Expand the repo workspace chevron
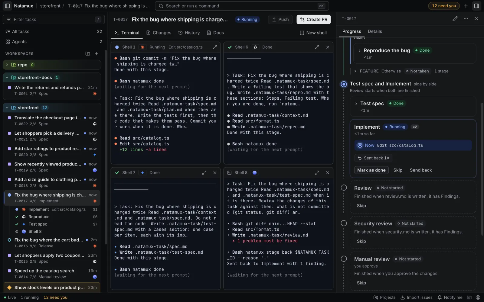 (x=7, y=65)
